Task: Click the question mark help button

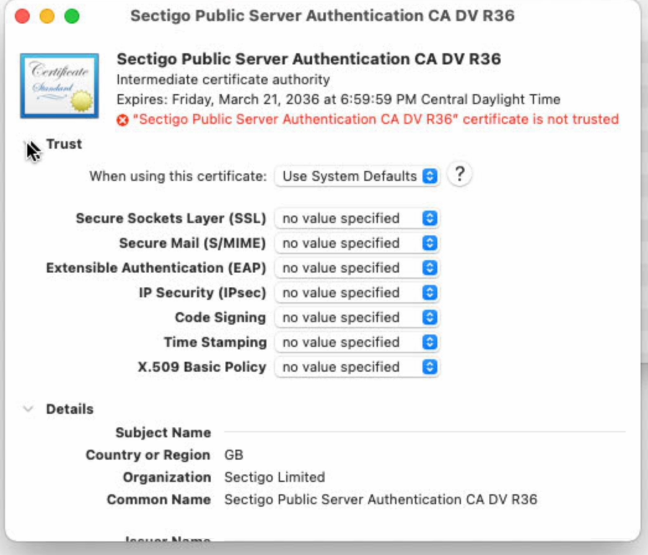Action: tap(459, 175)
